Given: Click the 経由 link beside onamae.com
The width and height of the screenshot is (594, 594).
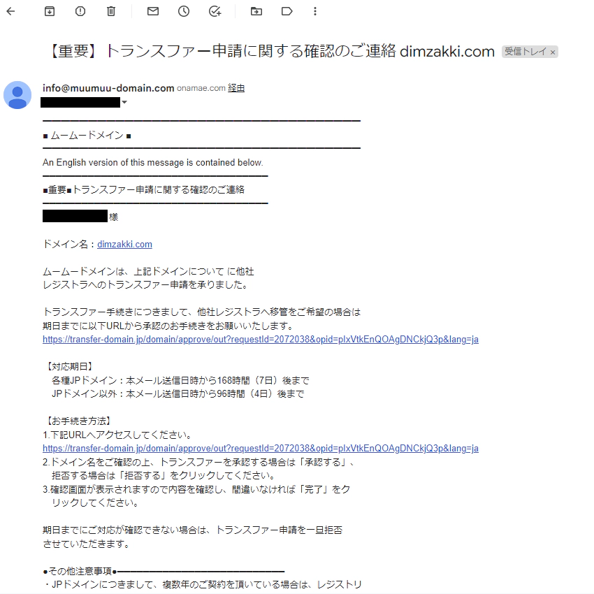Looking at the screenshot, I should click(236, 88).
